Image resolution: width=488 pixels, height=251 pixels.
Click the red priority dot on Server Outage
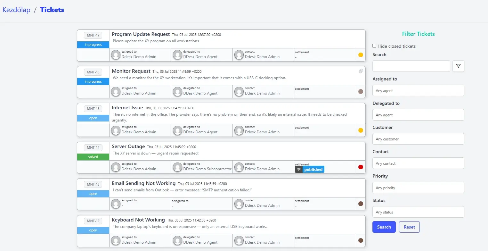pyautogui.click(x=361, y=167)
